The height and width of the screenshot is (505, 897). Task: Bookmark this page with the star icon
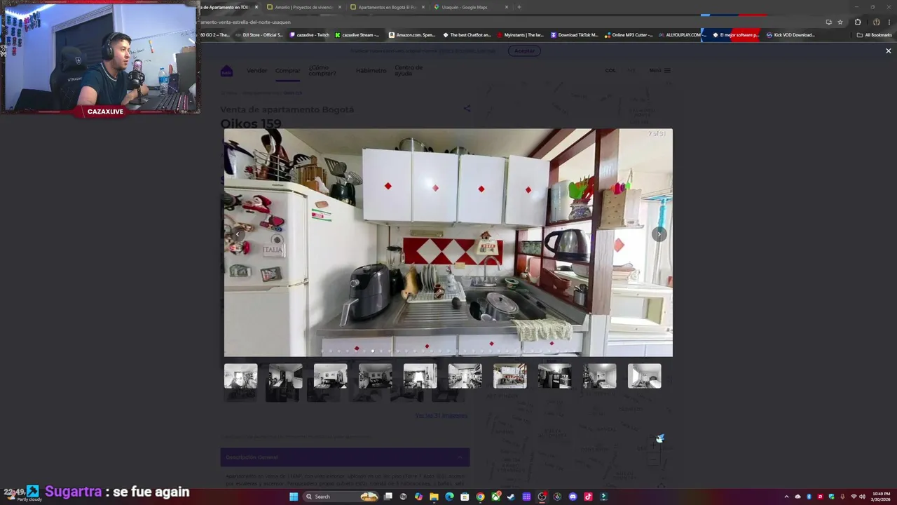pyautogui.click(x=840, y=22)
